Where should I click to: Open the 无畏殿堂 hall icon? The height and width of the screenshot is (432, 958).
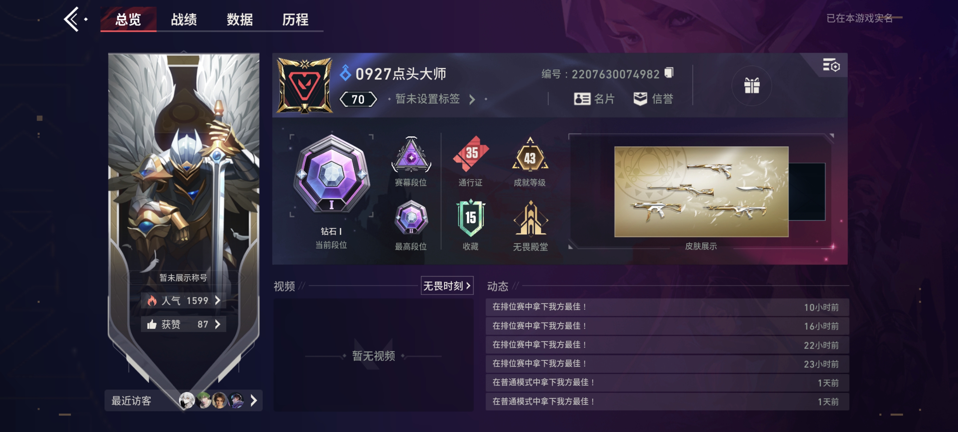pos(530,226)
